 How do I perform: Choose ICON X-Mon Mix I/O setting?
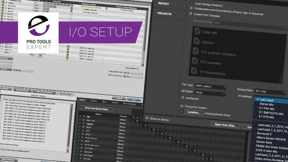(266, 151)
